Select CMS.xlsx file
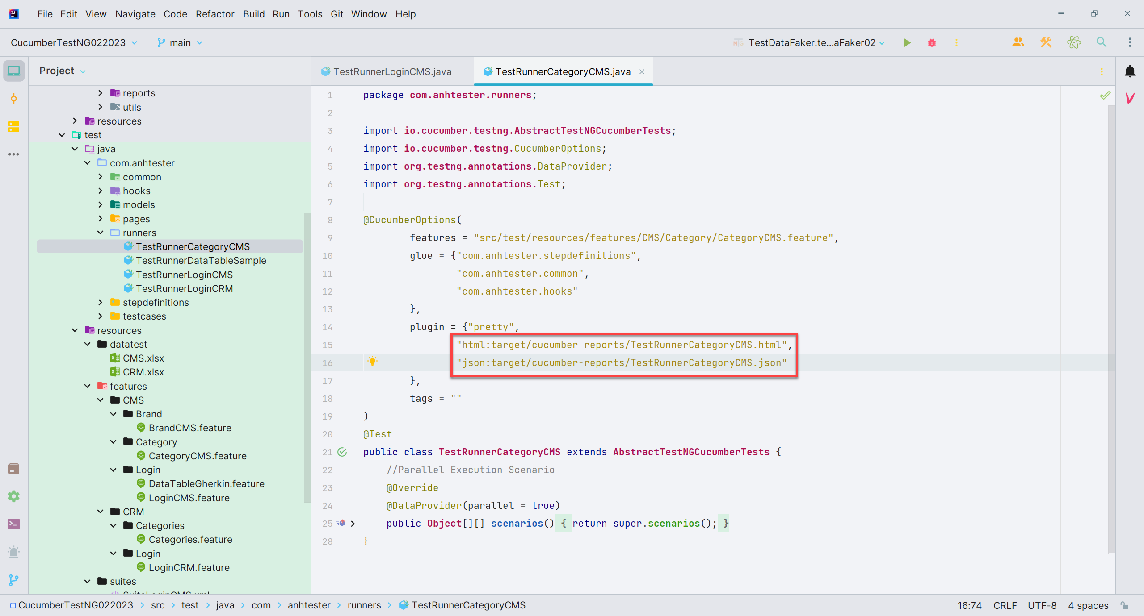Screen dimensions: 1144x616 coord(143,358)
